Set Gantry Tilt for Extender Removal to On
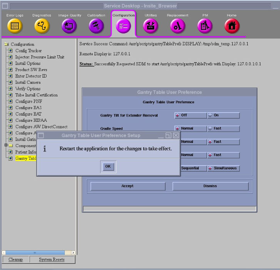280x270 pixels. point(223,115)
